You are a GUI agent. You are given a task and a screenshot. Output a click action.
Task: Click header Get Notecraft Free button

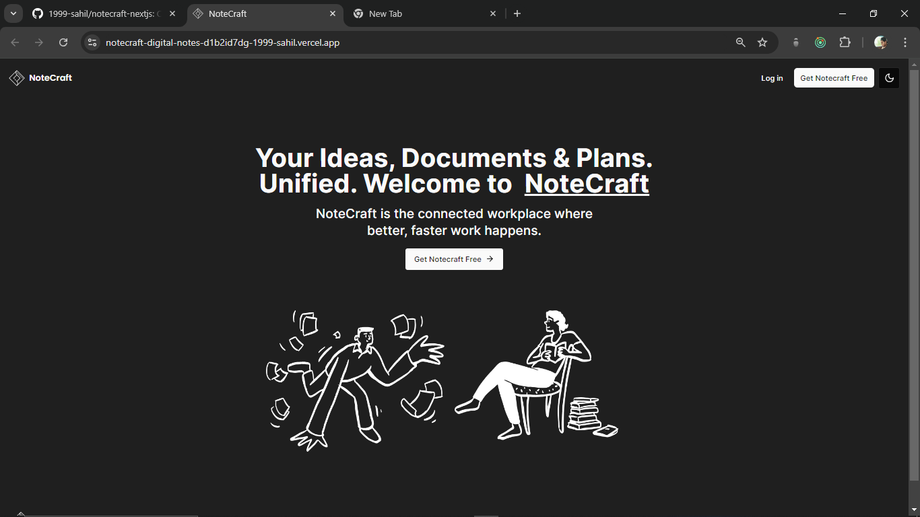pyautogui.click(x=834, y=78)
